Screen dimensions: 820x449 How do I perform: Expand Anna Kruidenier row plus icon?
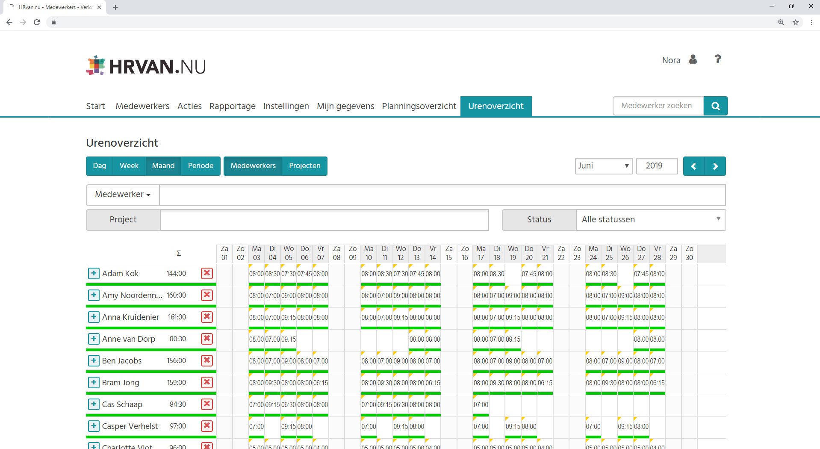94,317
